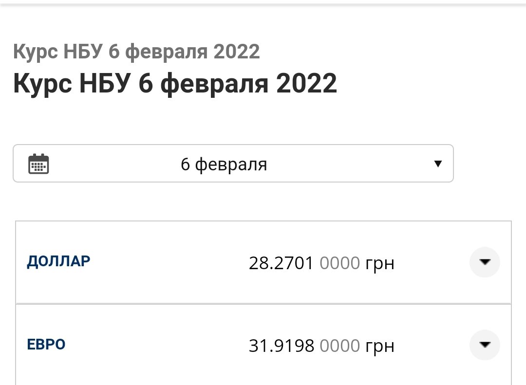This screenshot has width=526, height=385.
Task: Click the year 2022 in bold heading
Action: click(x=306, y=83)
